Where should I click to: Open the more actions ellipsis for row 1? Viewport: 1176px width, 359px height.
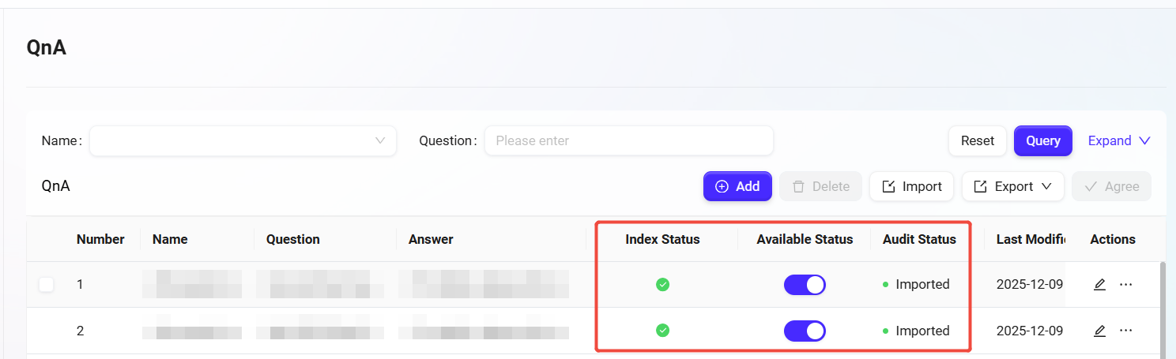1126,285
